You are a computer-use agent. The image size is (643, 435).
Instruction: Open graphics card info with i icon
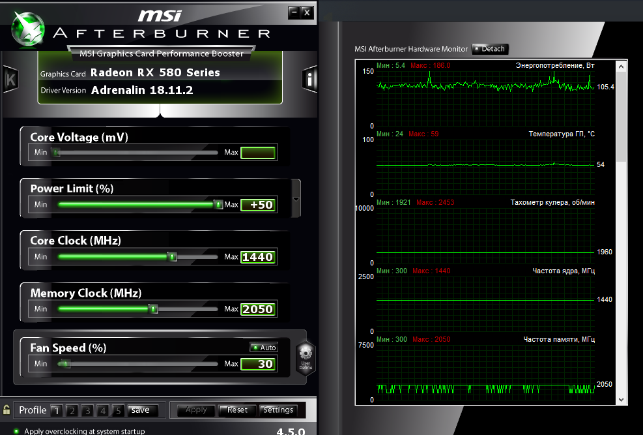click(x=309, y=79)
